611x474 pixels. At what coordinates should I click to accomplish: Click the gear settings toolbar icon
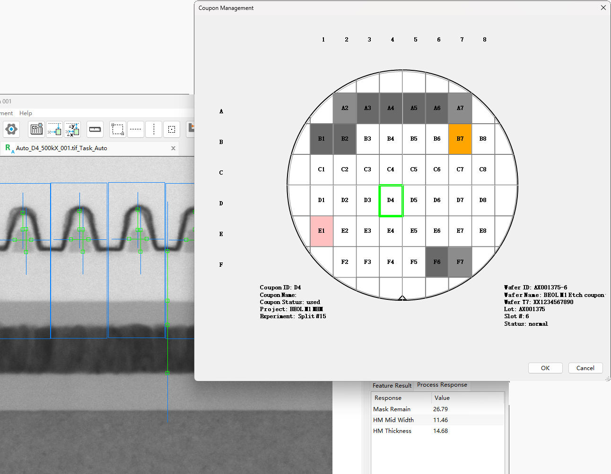pyautogui.click(x=11, y=129)
